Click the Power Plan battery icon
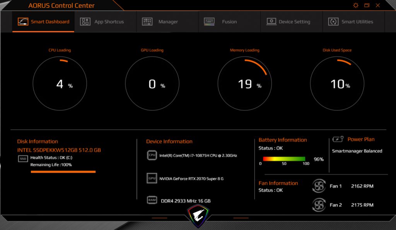Viewport: 396px width, 230px height. (x=338, y=139)
